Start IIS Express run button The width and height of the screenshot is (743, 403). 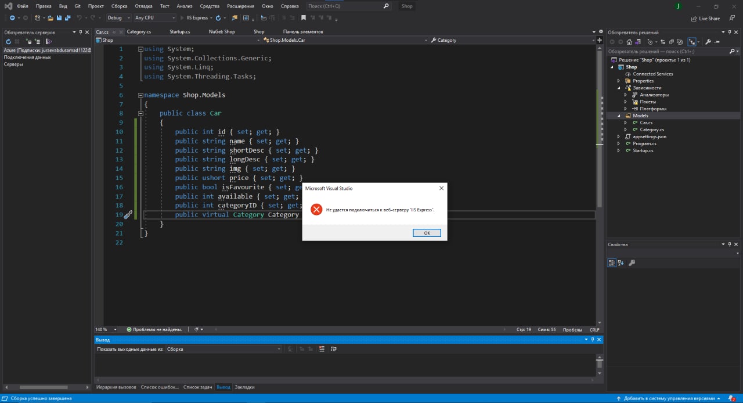pos(195,18)
